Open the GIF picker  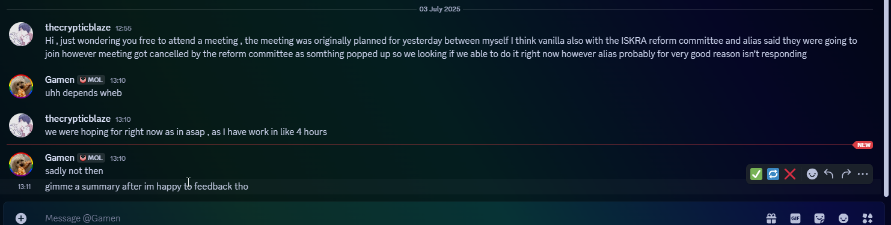click(x=795, y=218)
